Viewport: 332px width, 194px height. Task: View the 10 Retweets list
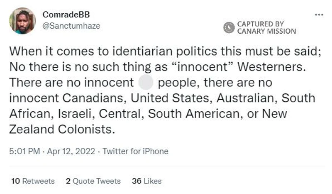tap(33, 181)
